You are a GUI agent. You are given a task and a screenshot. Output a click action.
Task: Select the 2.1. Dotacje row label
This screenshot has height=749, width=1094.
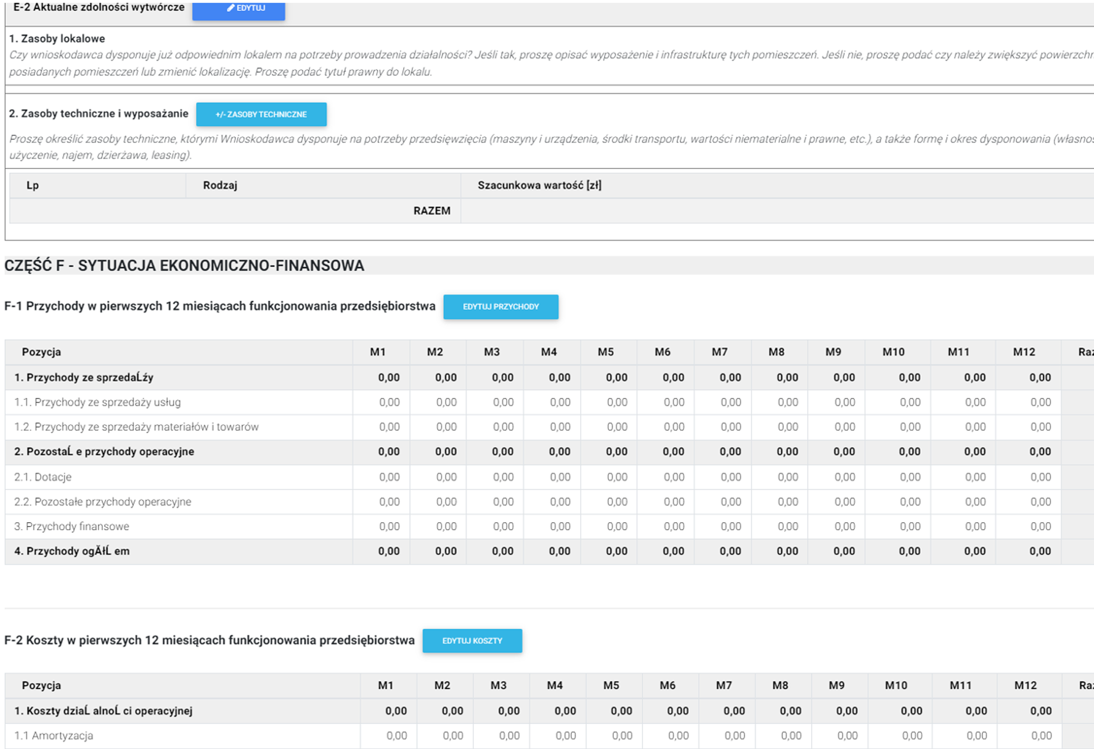[43, 477]
